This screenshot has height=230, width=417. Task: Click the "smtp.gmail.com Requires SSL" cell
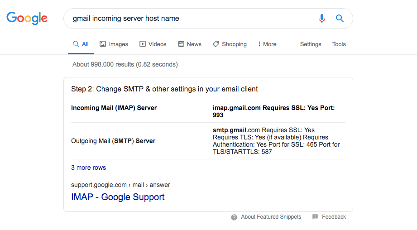[x=276, y=141]
